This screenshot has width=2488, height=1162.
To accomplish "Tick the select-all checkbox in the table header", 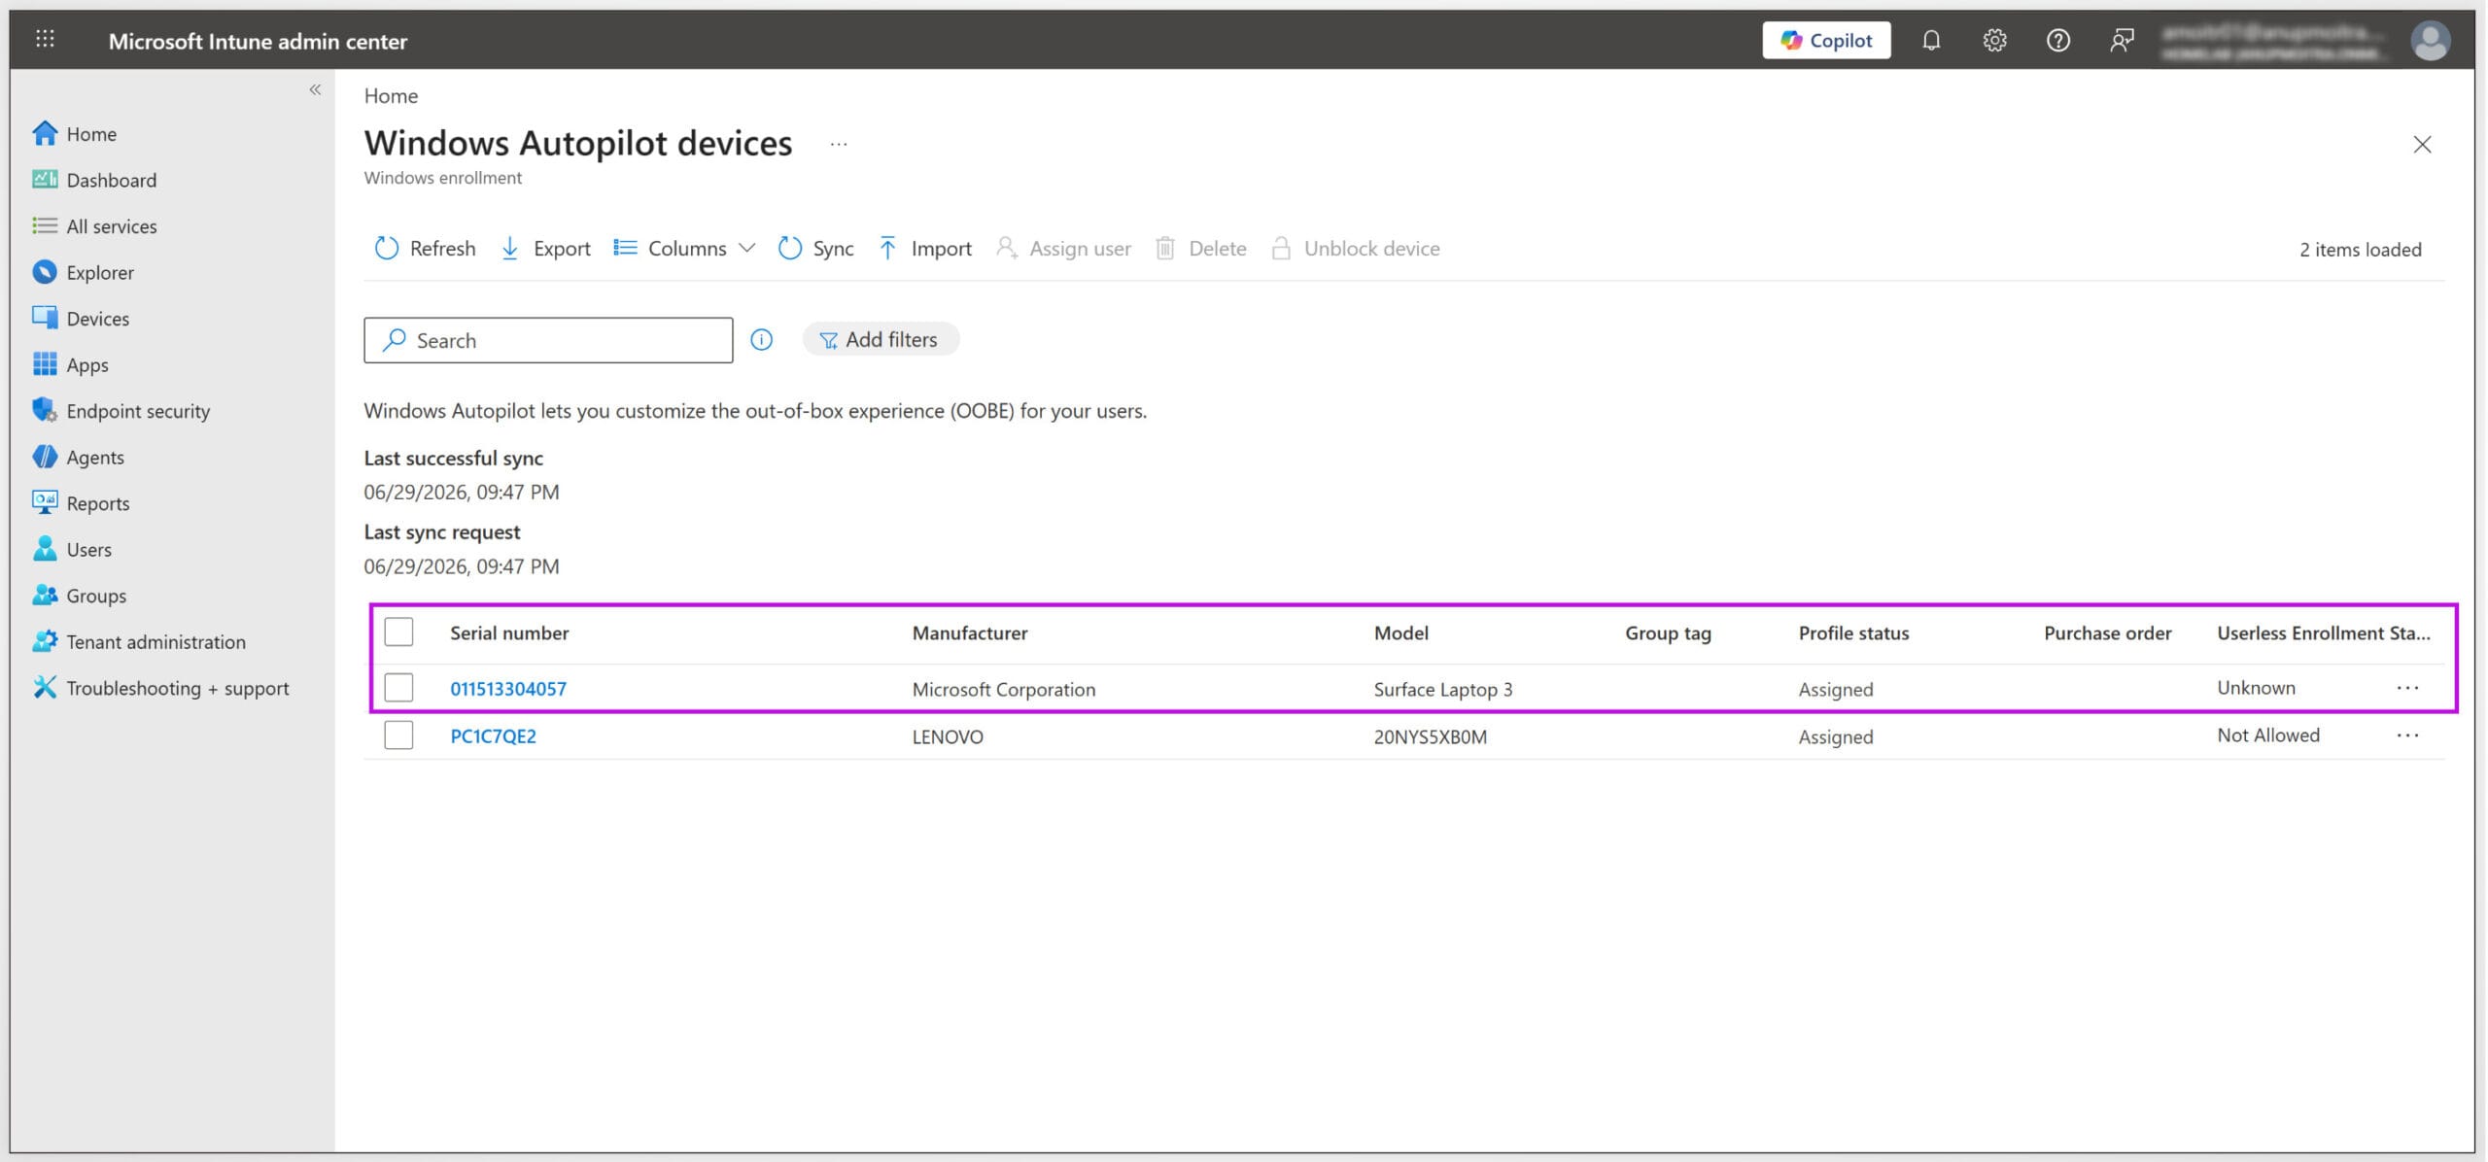I will (x=398, y=632).
